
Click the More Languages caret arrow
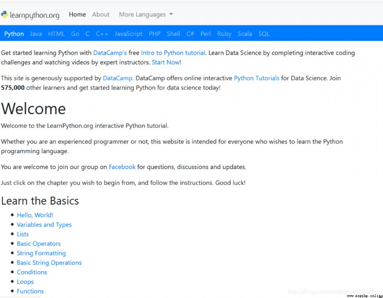171,14
